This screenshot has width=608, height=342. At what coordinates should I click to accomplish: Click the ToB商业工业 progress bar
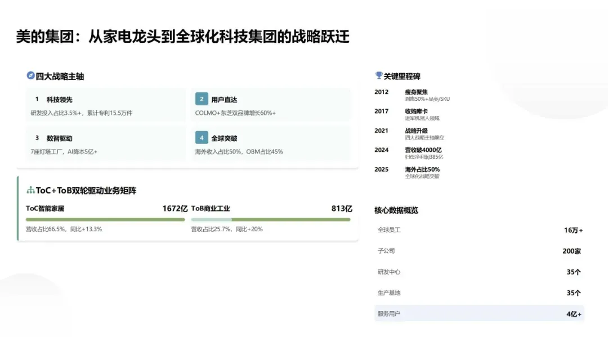point(271,219)
